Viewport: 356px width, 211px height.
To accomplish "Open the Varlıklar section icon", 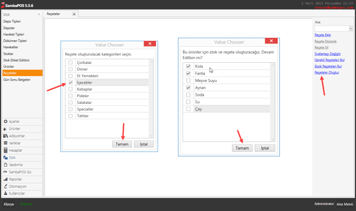I will 5,143.
